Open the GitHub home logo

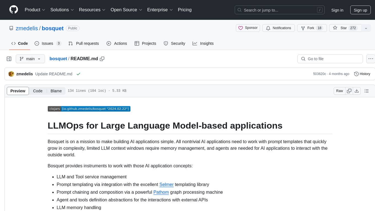tap(14, 10)
